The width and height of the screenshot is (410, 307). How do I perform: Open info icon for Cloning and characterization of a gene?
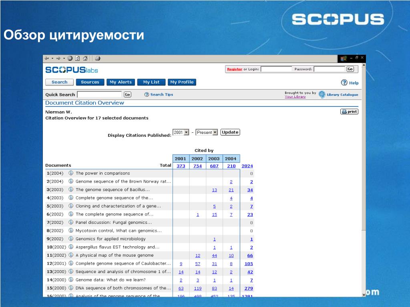pyautogui.click(x=71, y=206)
